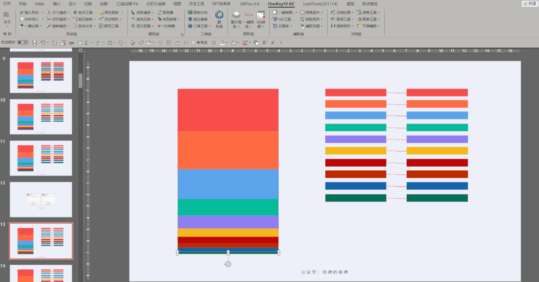Switch to the iSlide tab
The height and width of the screenshot is (282, 539).
[x=39, y=4]
